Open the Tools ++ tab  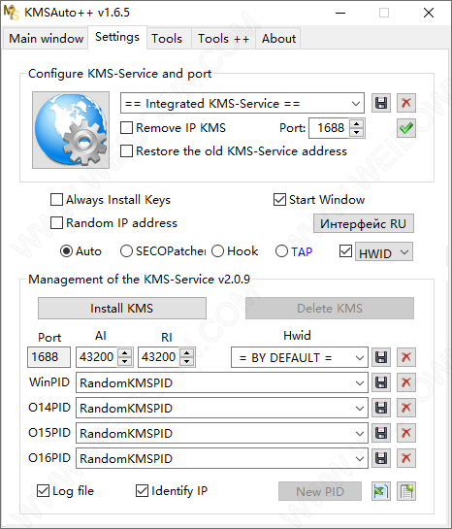tap(223, 39)
